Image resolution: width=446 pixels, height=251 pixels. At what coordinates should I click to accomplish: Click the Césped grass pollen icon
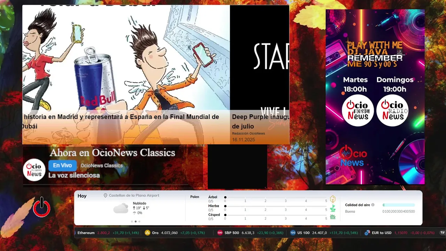pyautogui.click(x=333, y=217)
